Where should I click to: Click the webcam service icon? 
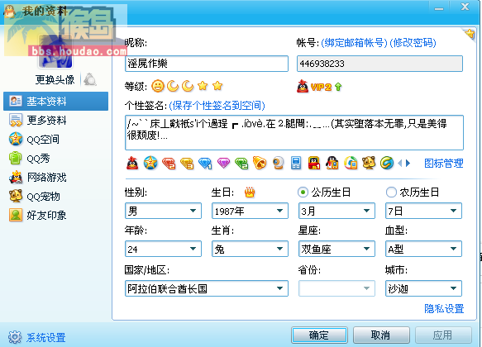tap(278, 163)
